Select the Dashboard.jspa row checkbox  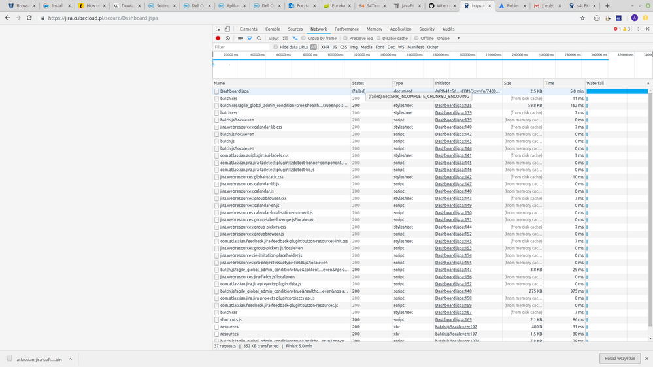click(216, 91)
